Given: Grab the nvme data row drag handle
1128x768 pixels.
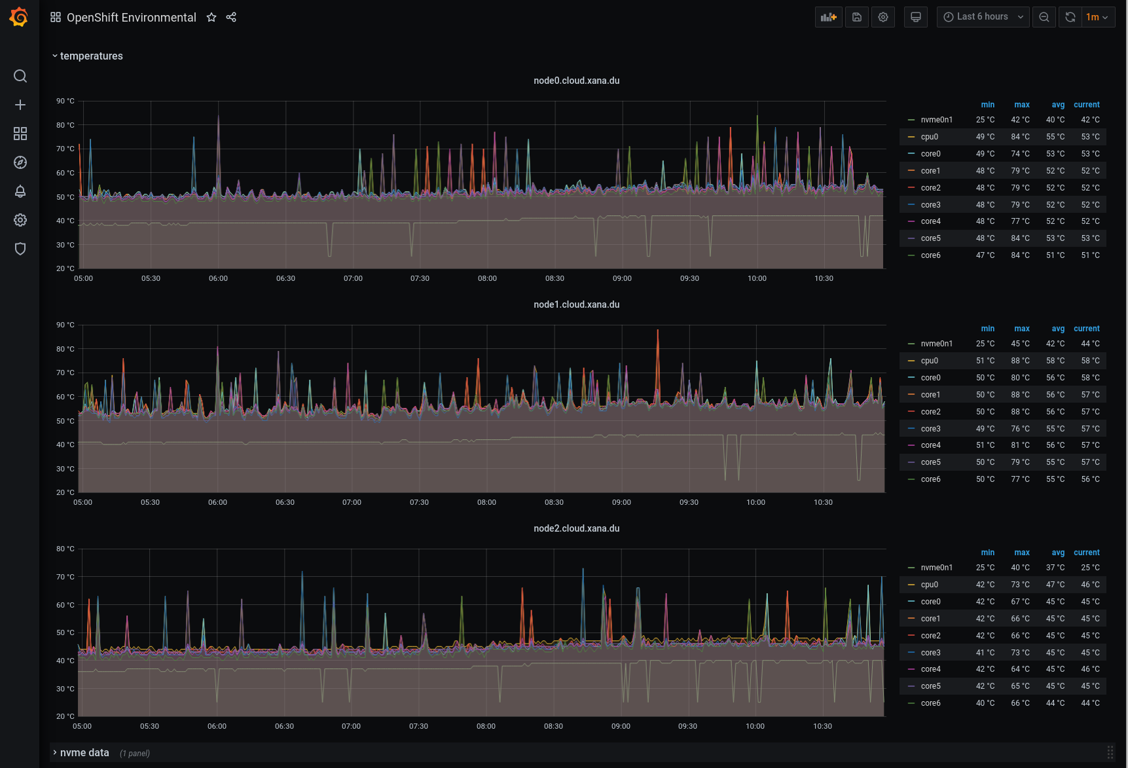Looking at the screenshot, I should click(x=1110, y=752).
